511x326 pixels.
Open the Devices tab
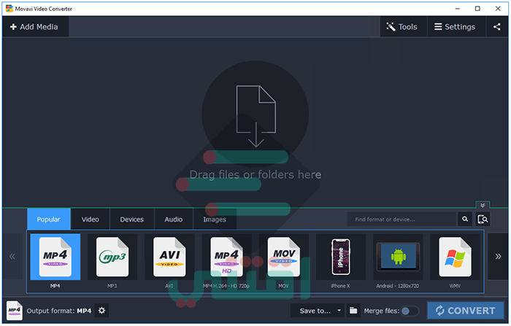click(131, 220)
